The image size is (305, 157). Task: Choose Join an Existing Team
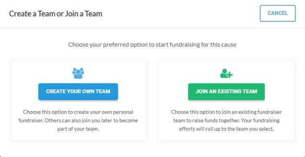point(226,92)
